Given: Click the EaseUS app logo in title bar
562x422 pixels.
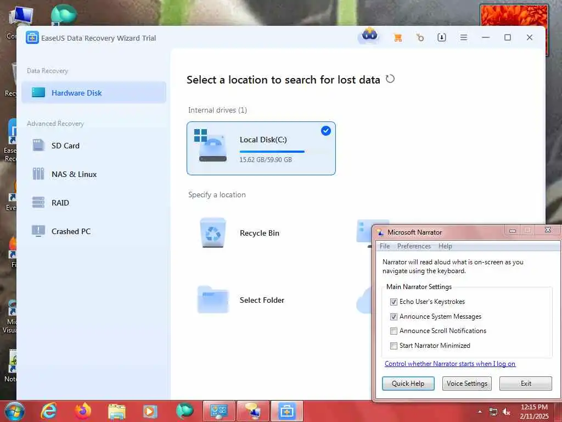Looking at the screenshot, I should [x=32, y=37].
